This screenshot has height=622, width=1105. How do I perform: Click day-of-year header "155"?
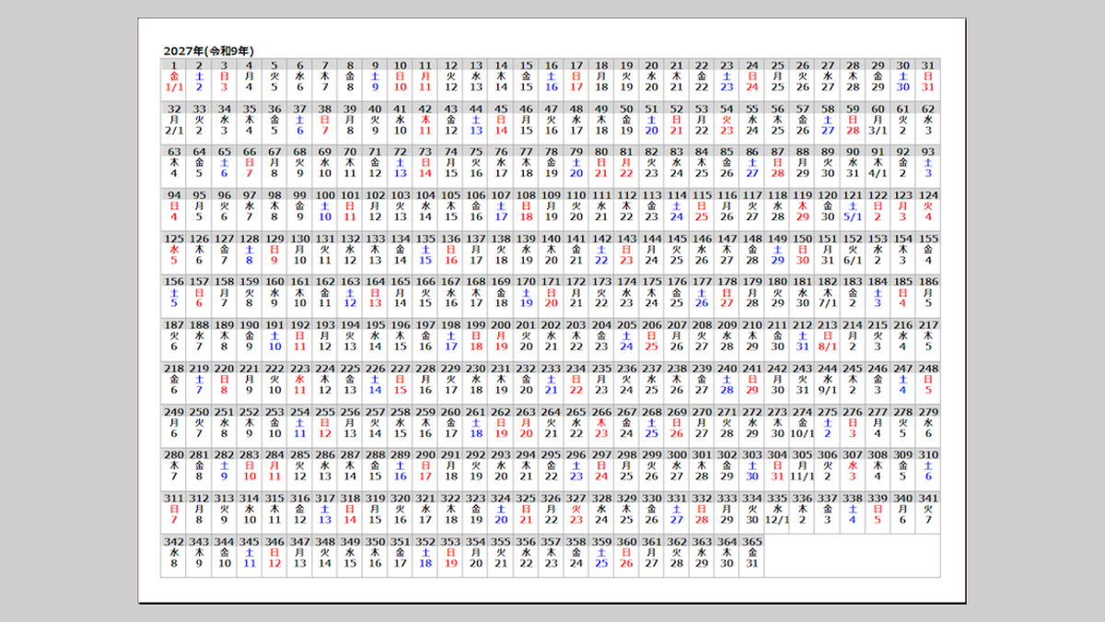(x=928, y=239)
